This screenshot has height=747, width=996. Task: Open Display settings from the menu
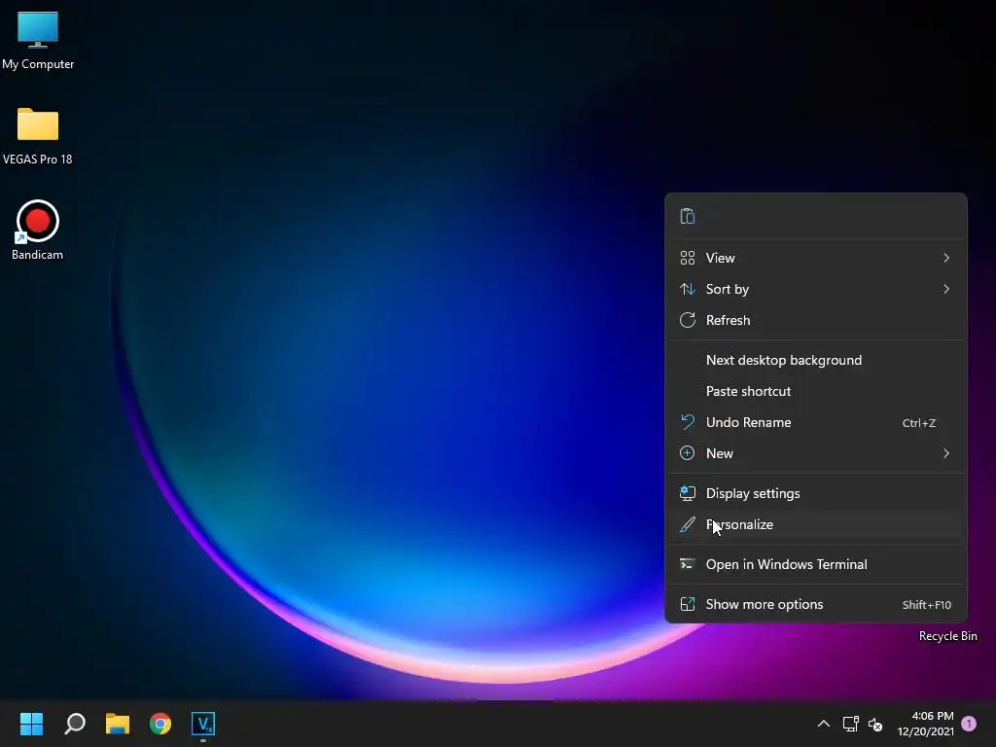(816, 493)
